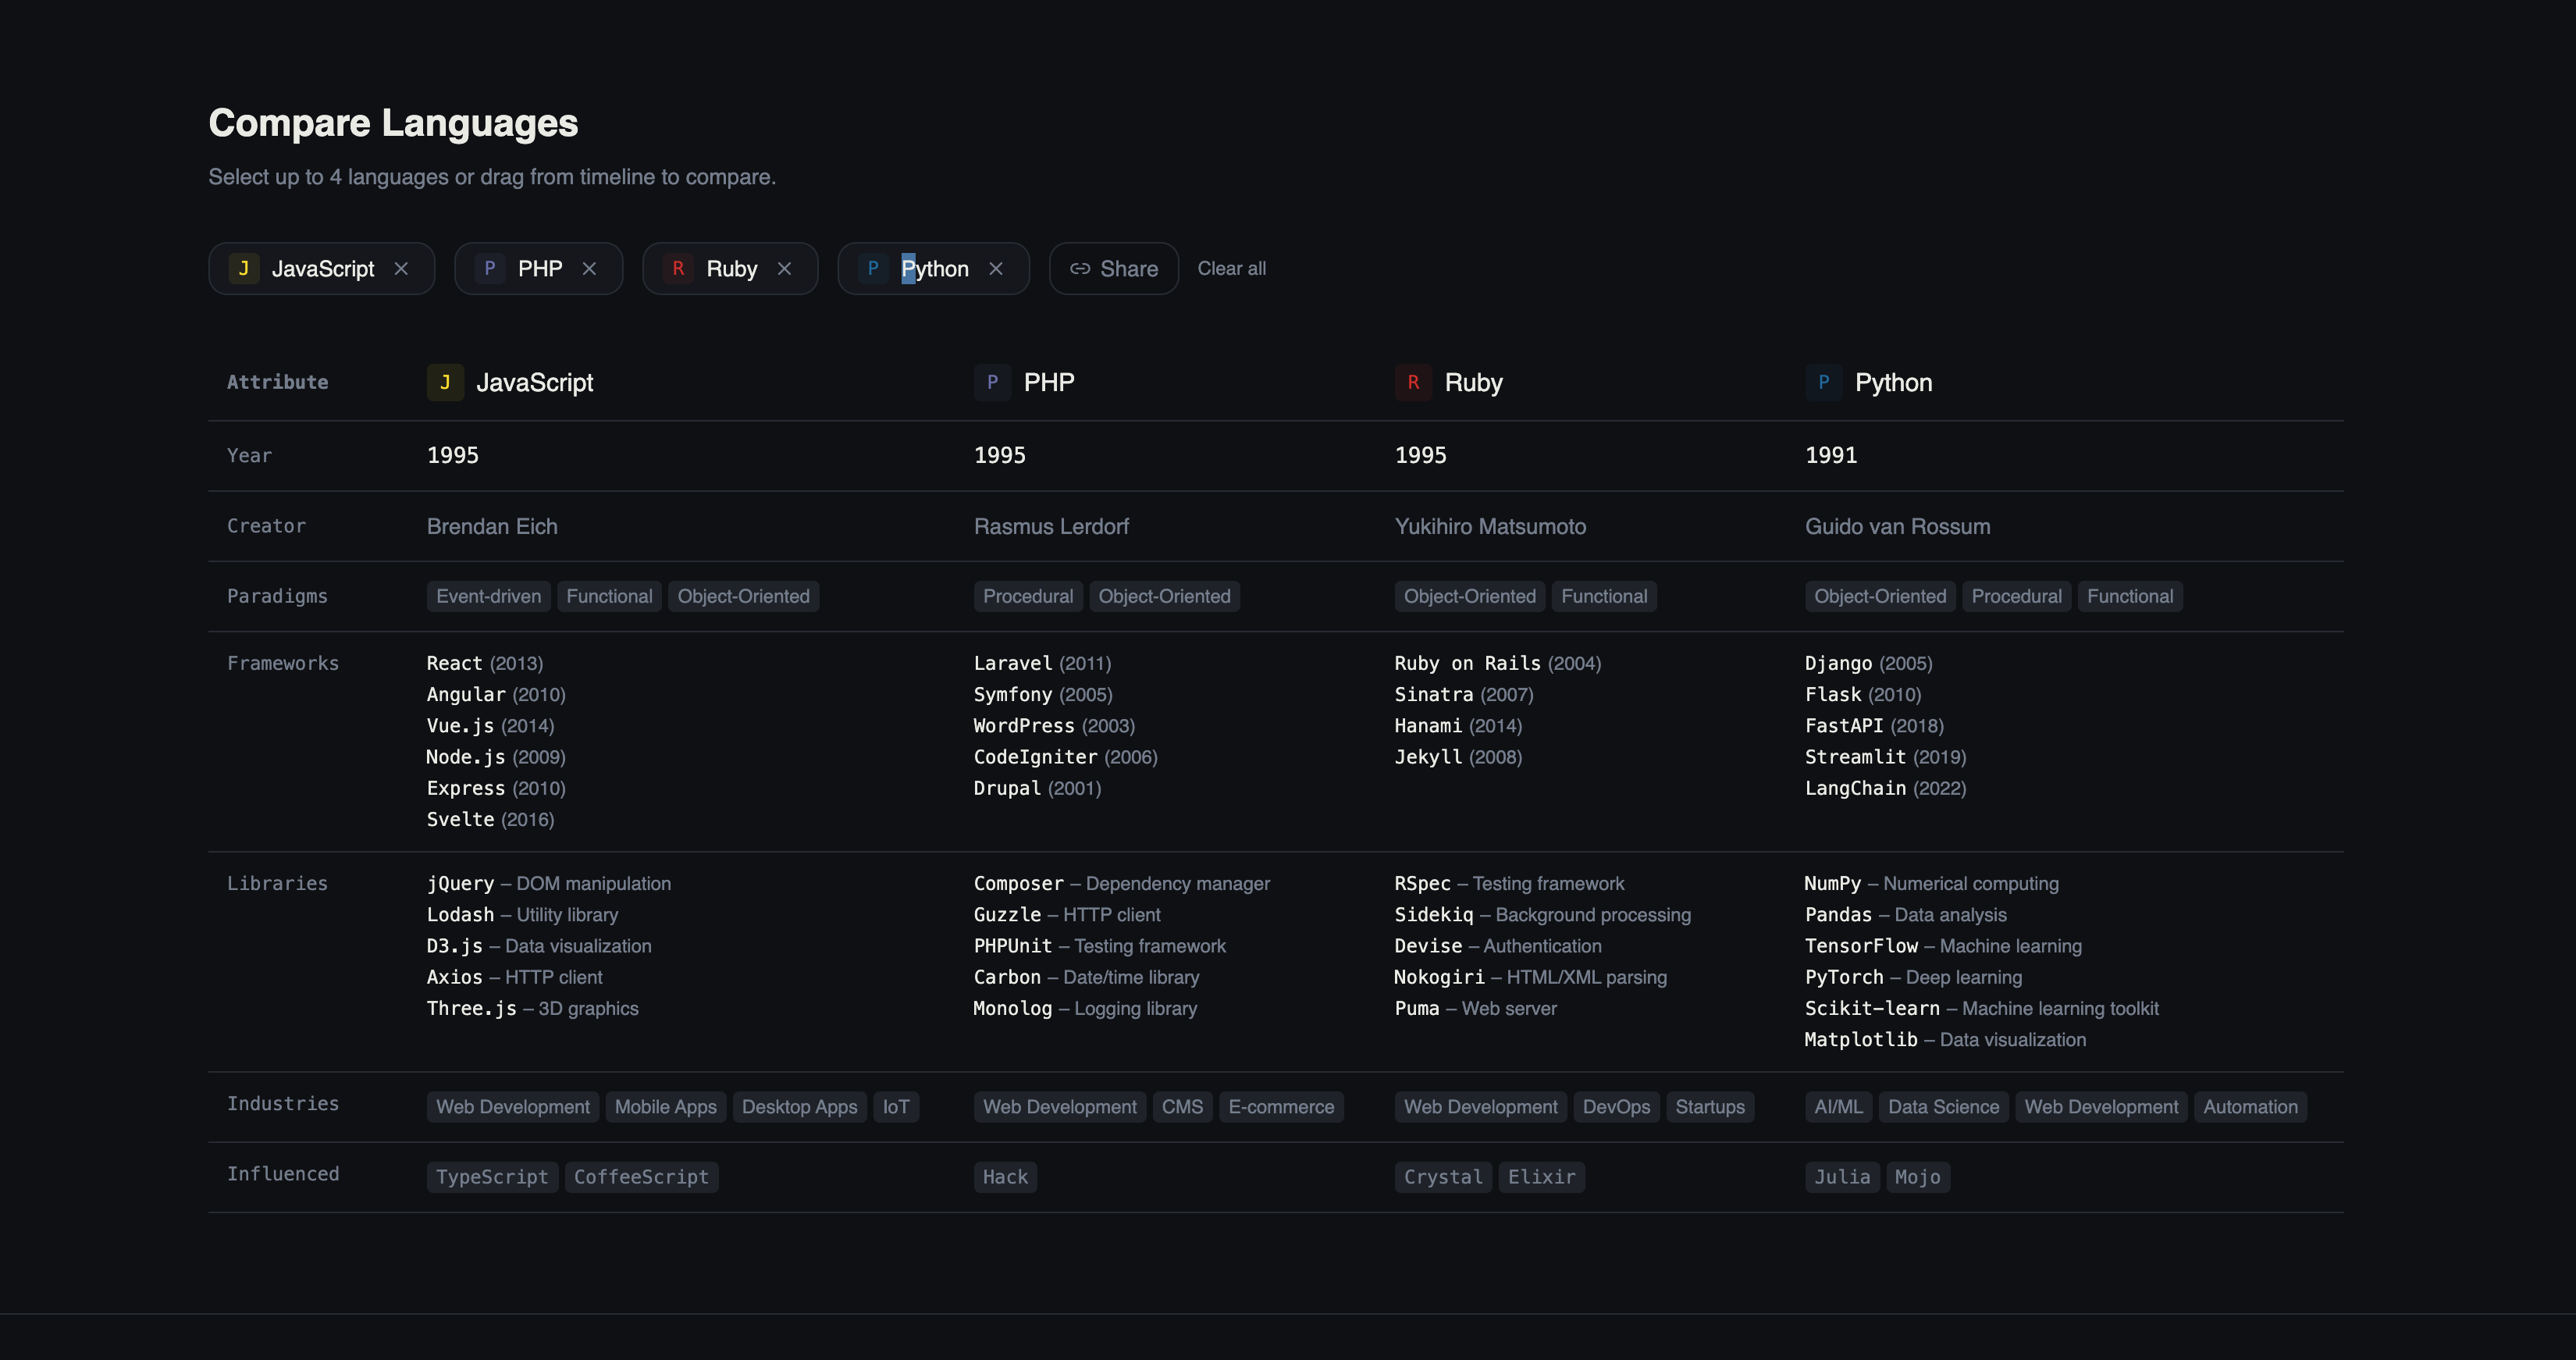This screenshot has width=2576, height=1360.
Task: Click the Crystal tag in Ruby's Influenced row
Action: pos(1443,1177)
